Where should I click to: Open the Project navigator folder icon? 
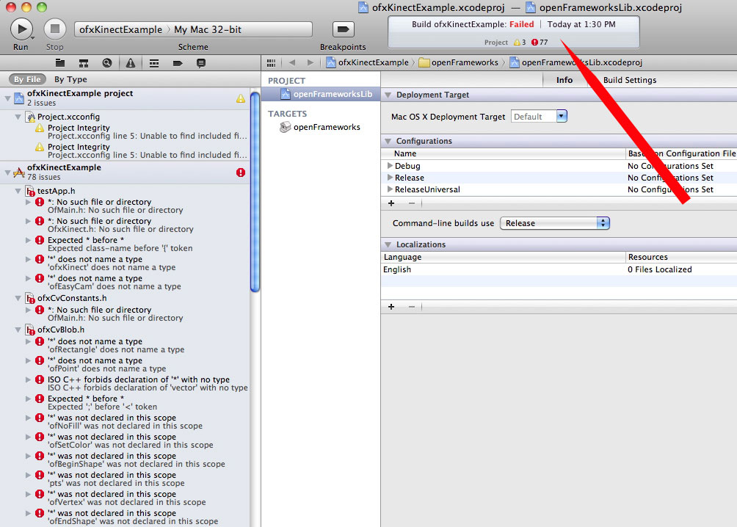[60, 63]
